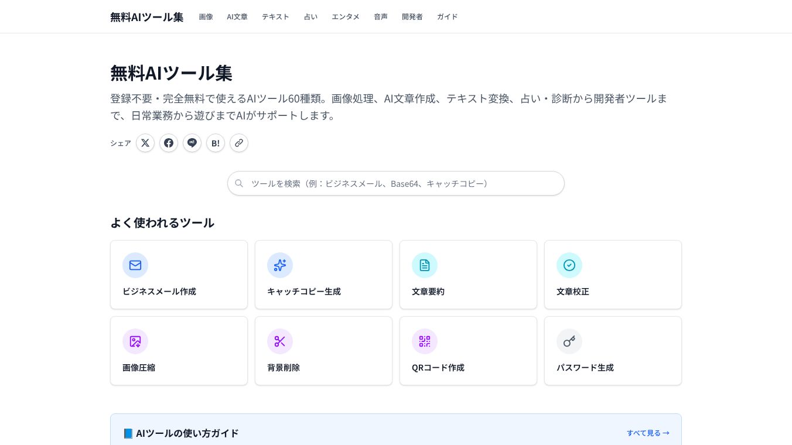Viewport: 792px width, 445px height.
Task: Open the ビジネスメール作成 mail icon
Action: click(135, 265)
